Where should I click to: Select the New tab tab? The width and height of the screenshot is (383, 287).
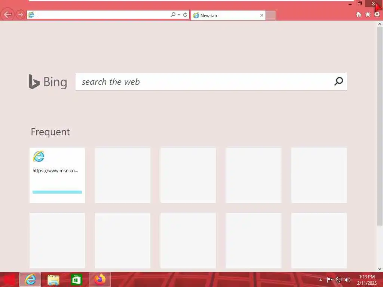(228, 15)
